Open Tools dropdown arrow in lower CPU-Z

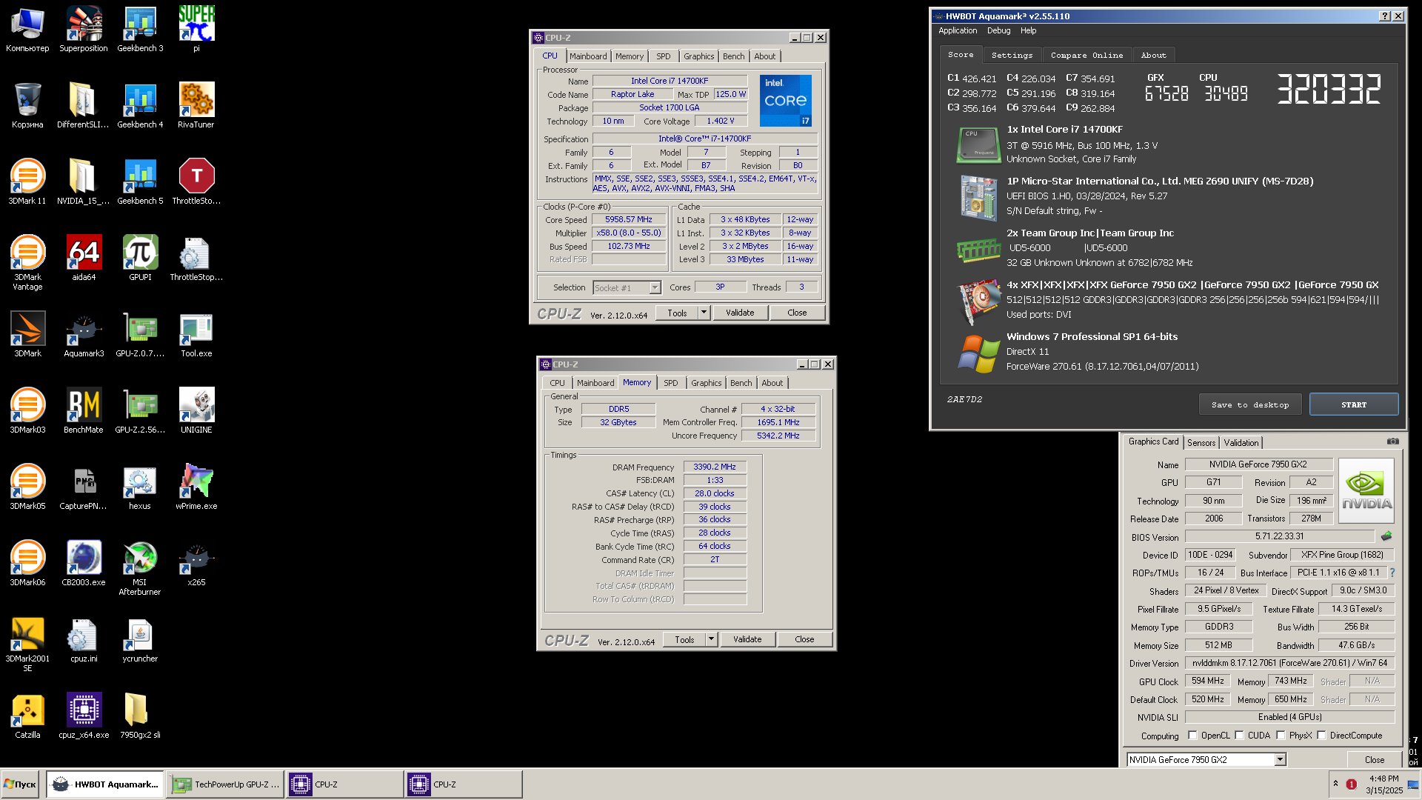(x=712, y=639)
